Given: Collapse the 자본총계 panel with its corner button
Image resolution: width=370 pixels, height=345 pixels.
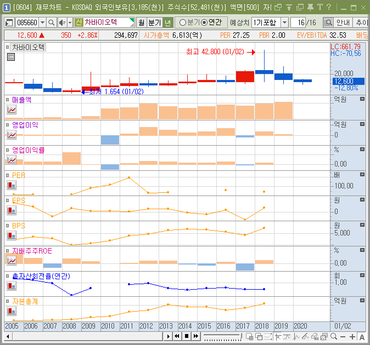Looking at the screenshot, I should (362, 300).
